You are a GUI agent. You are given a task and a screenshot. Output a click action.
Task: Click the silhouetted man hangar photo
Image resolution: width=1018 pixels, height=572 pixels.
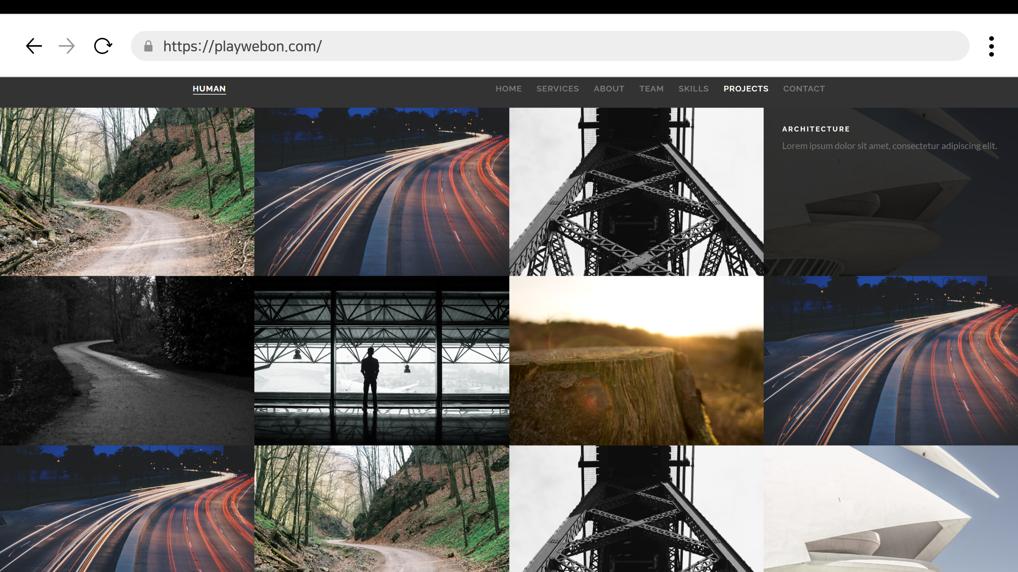pos(381,361)
